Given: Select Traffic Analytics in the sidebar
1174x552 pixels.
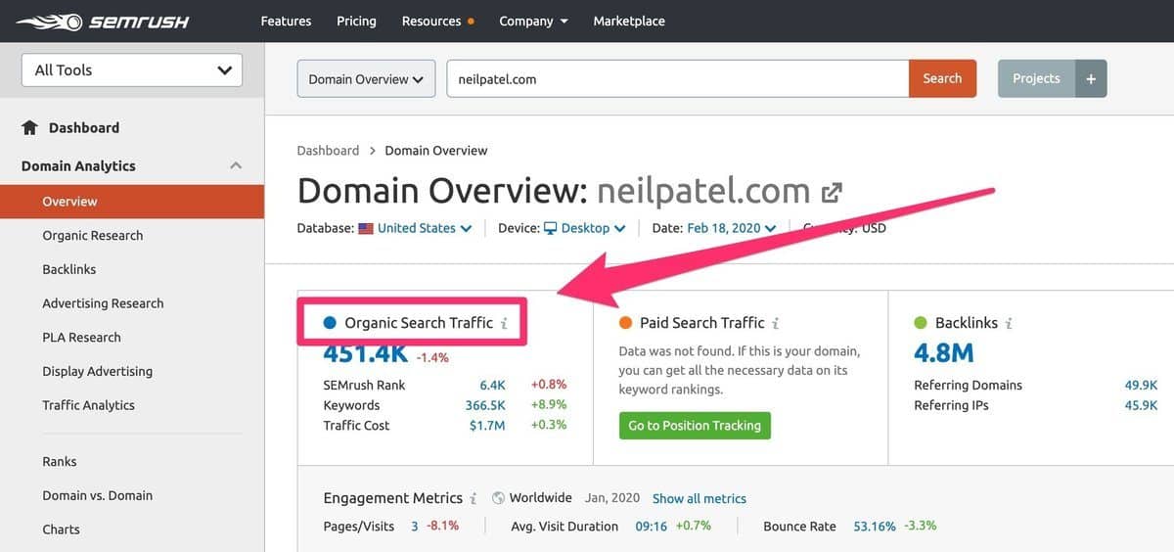Looking at the screenshot, I should click(x=88, y=405).
